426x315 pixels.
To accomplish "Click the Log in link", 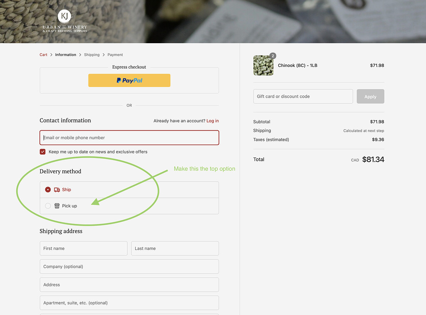I will pos(213,121).
